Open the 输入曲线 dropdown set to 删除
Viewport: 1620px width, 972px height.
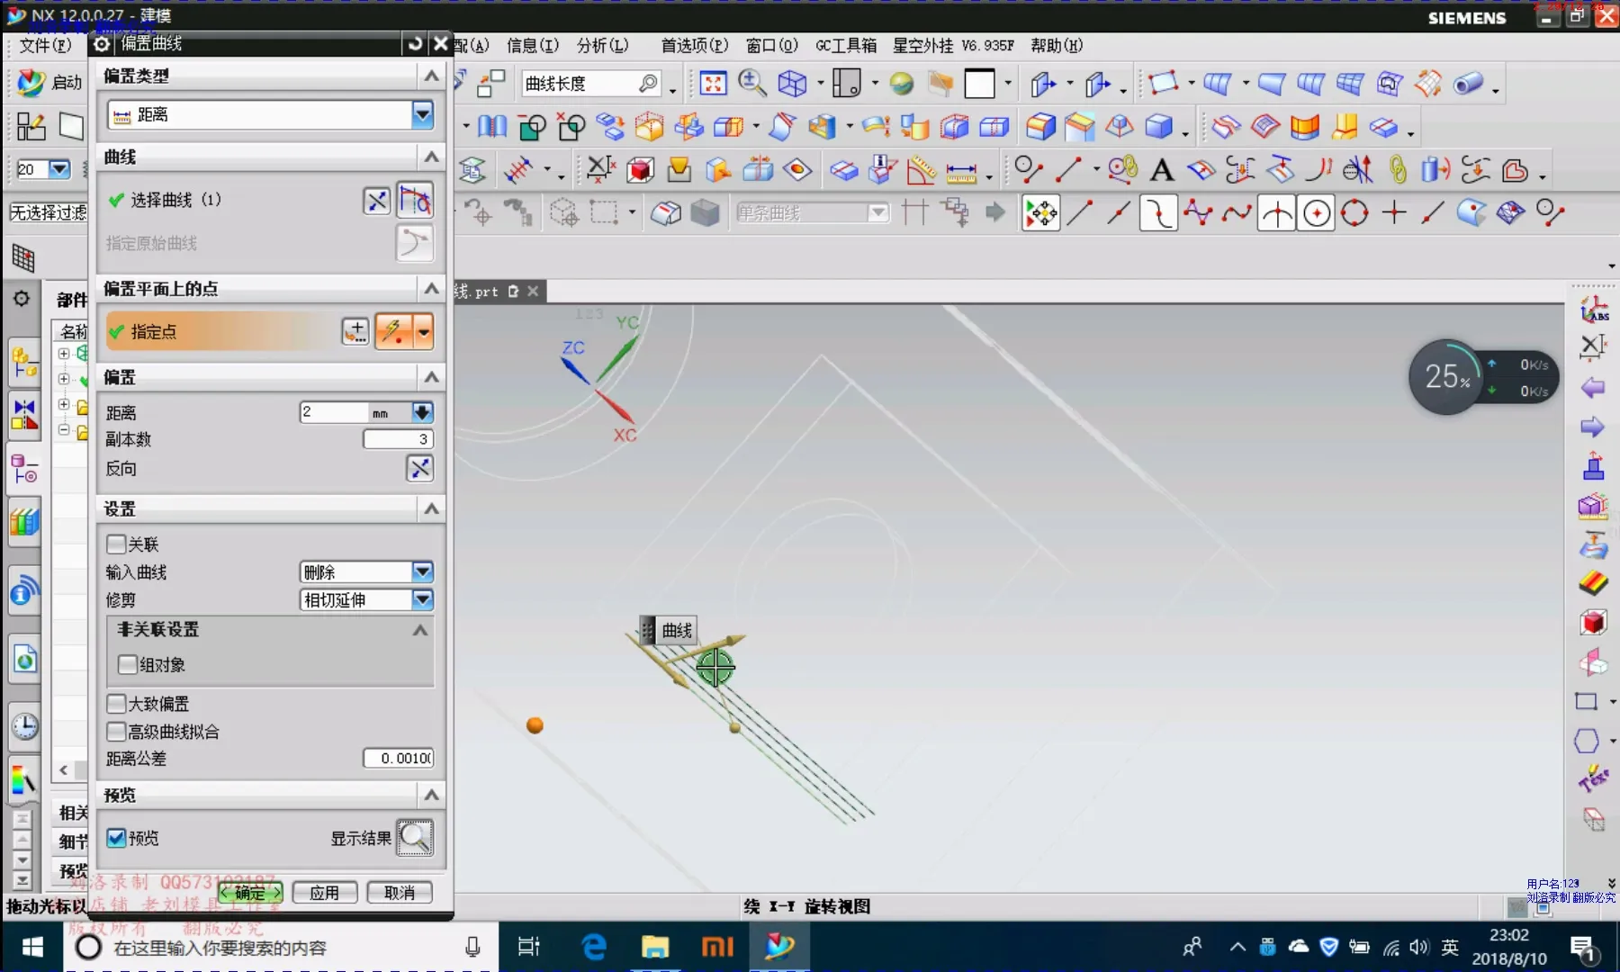[x=422, y=572]
